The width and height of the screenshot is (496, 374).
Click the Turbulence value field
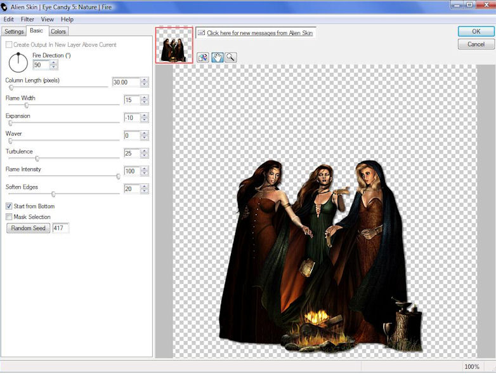(x=131, y=153)
